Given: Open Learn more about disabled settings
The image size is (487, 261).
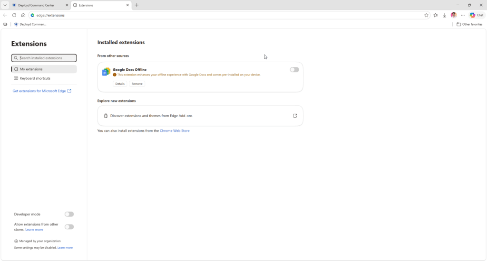Looking at the screenshot, I should pos(65,248).
